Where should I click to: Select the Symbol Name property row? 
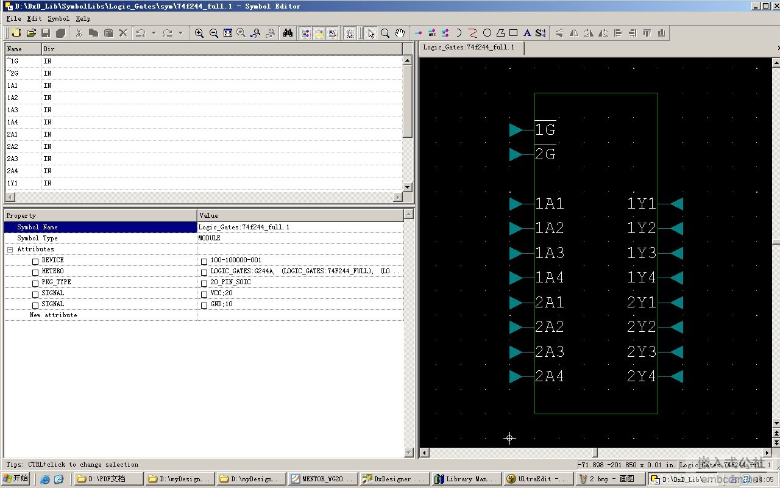204,227
